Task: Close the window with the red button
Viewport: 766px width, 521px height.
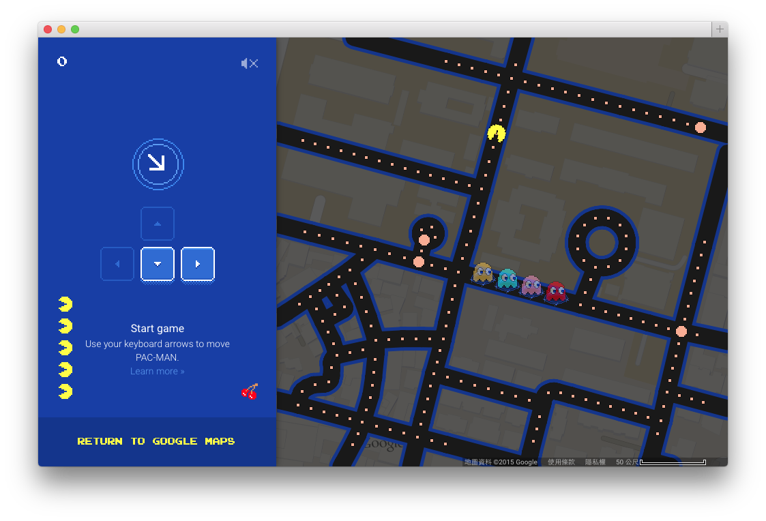Action: point(48,29)
